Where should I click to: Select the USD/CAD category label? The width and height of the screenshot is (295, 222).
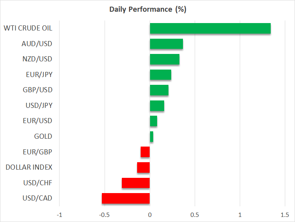[x=38, y=198]
